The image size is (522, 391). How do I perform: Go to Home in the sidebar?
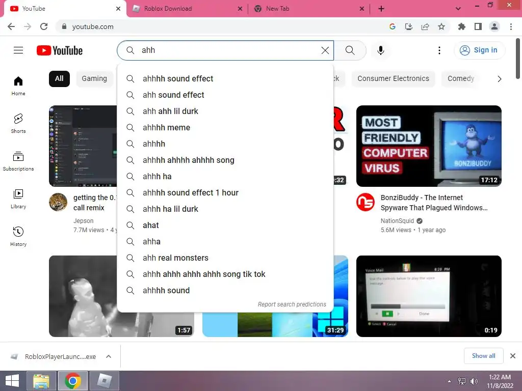18,86
